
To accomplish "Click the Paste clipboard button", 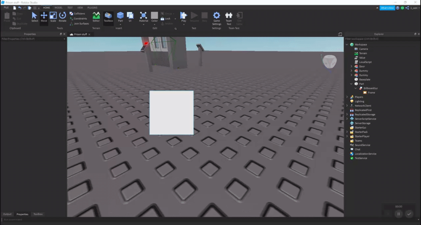I will 7,17.
